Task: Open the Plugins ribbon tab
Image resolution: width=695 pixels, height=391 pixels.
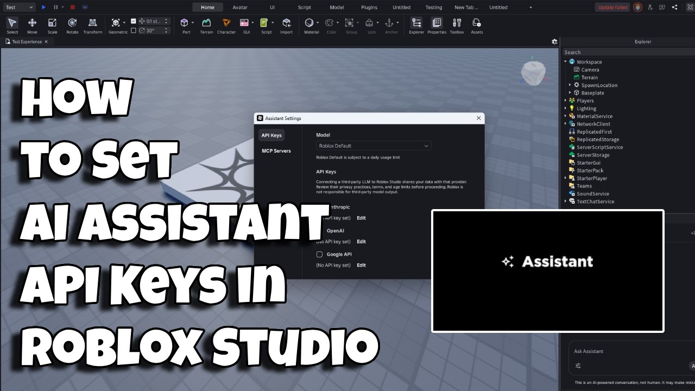Action: coord(369,7)
